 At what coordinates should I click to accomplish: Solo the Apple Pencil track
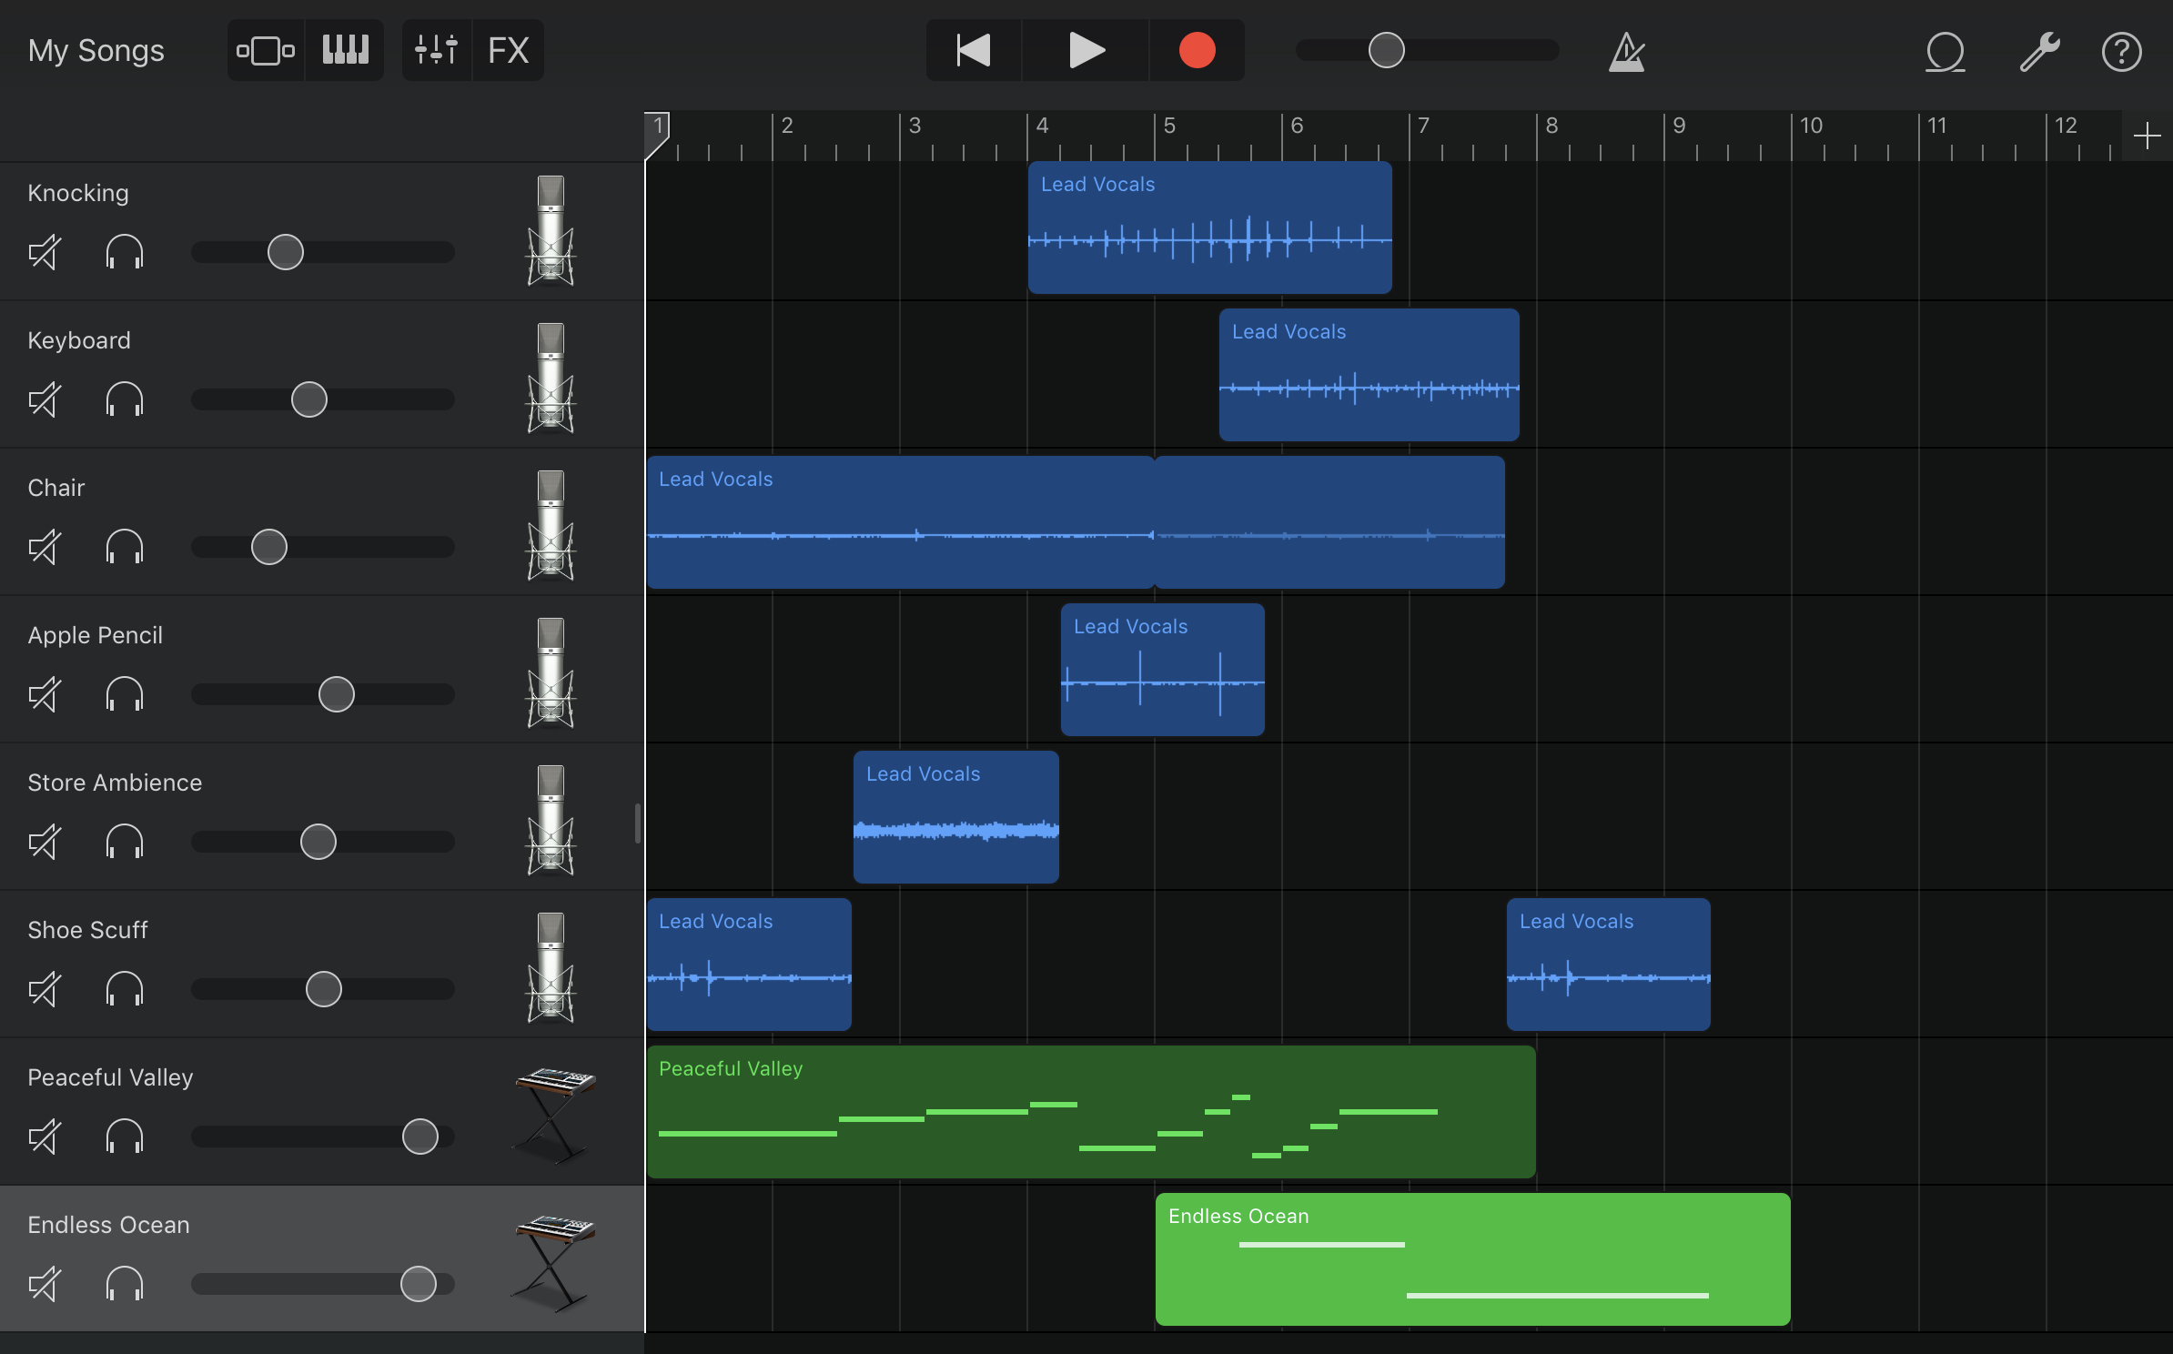(x=125, y=694)
